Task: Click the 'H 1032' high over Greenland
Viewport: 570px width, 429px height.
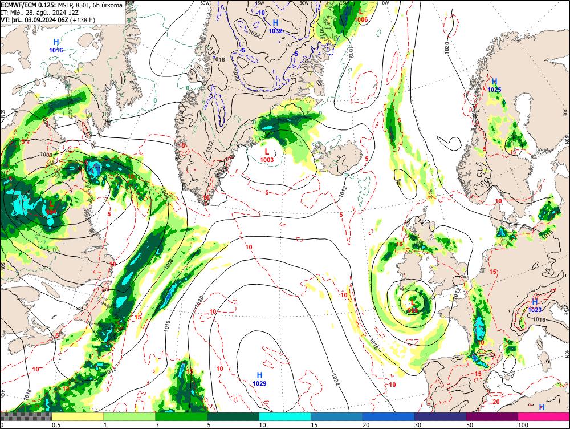Action: pos(275,27)
